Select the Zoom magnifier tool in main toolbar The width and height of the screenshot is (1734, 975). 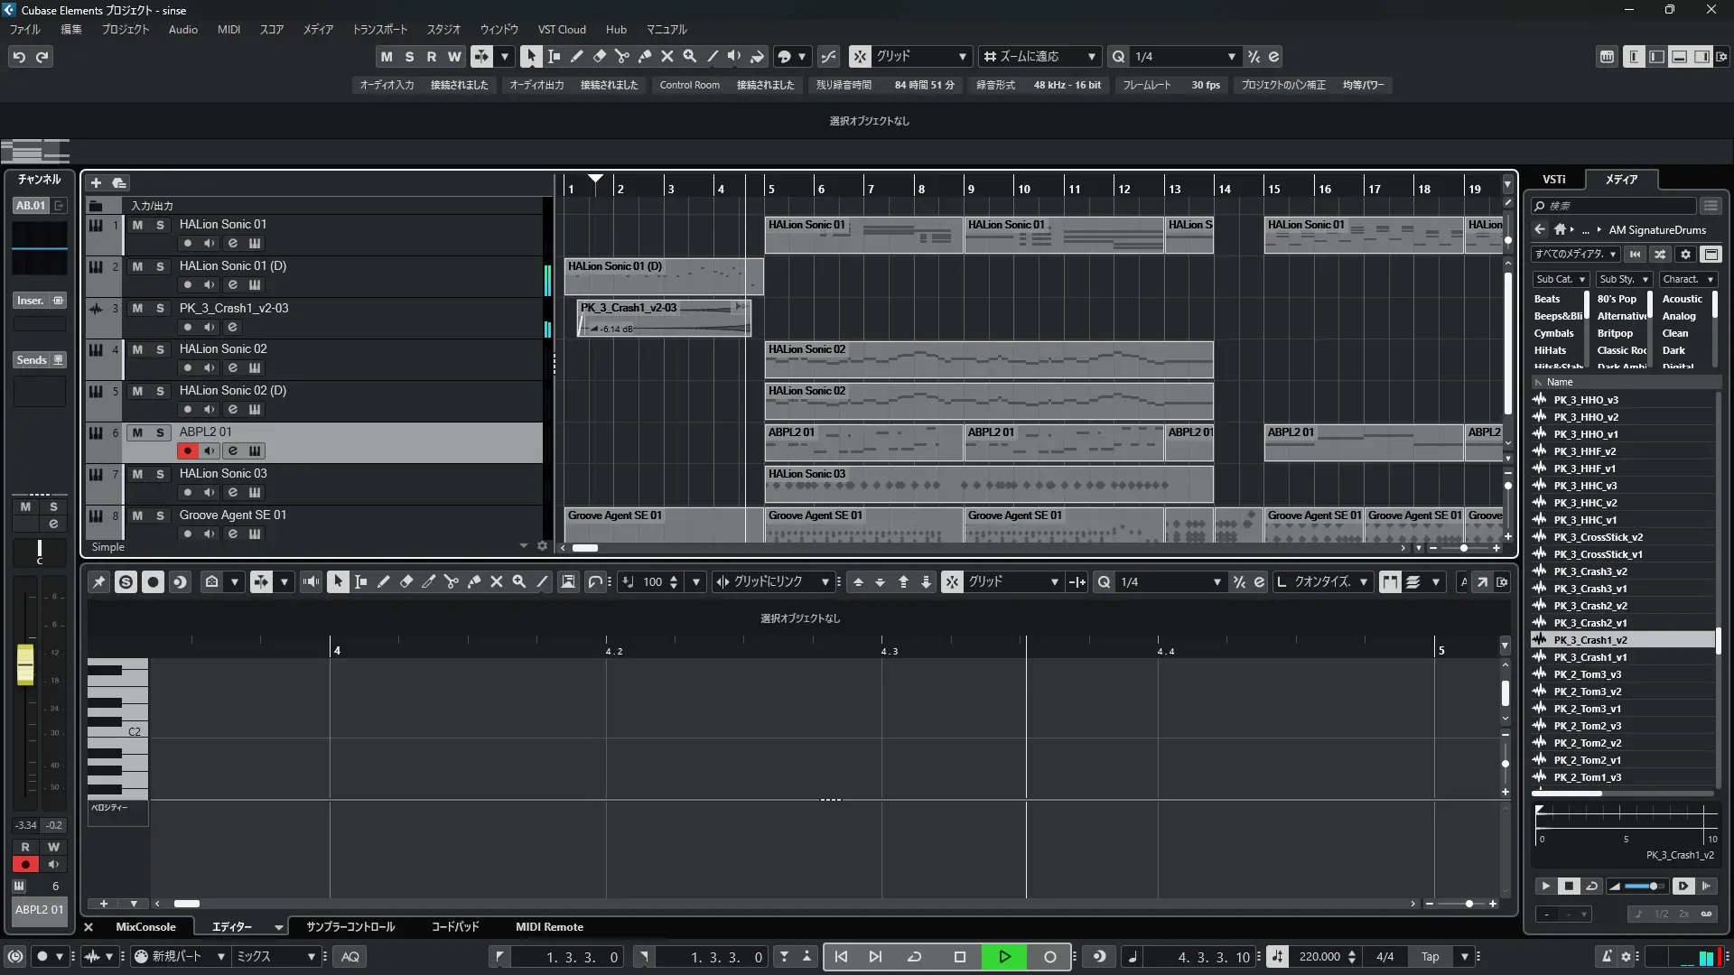coord(689,56)
